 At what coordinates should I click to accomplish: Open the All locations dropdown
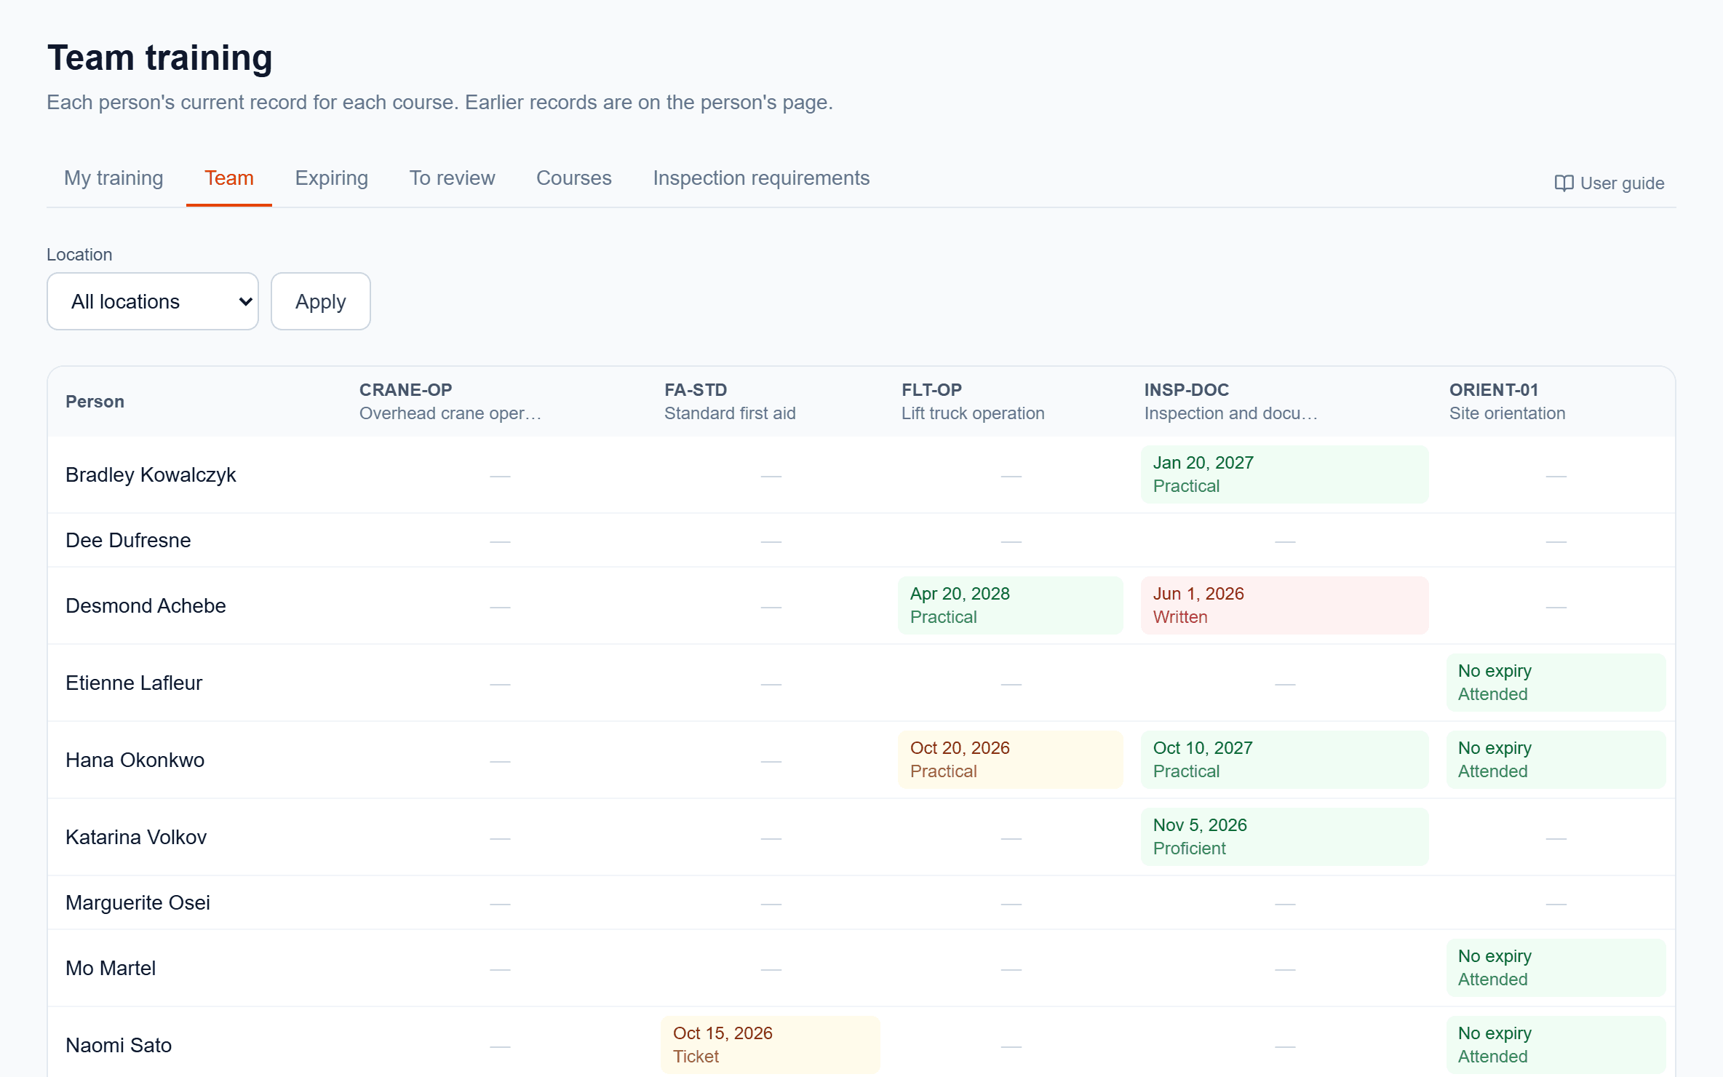pyautogui.click(x=153, y=301)
